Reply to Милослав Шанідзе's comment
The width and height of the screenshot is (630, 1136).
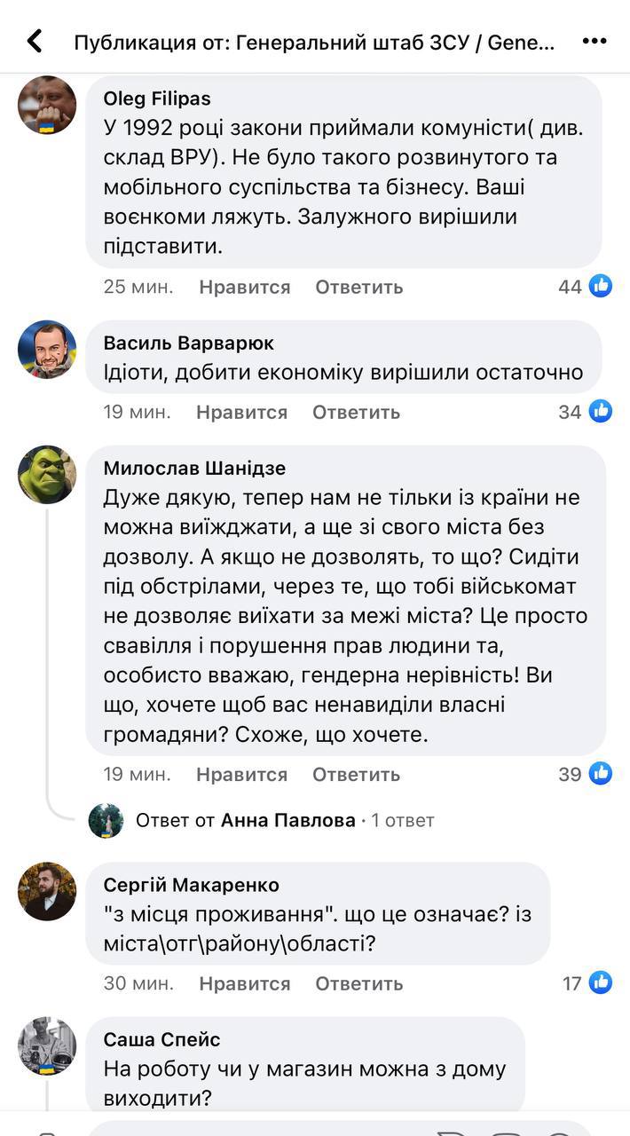coord(356,775)
